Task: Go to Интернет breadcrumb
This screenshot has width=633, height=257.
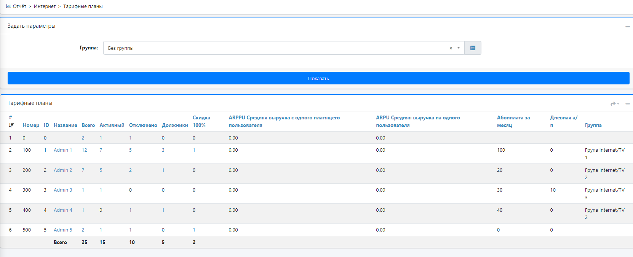Action: click(x=45, y=6)
